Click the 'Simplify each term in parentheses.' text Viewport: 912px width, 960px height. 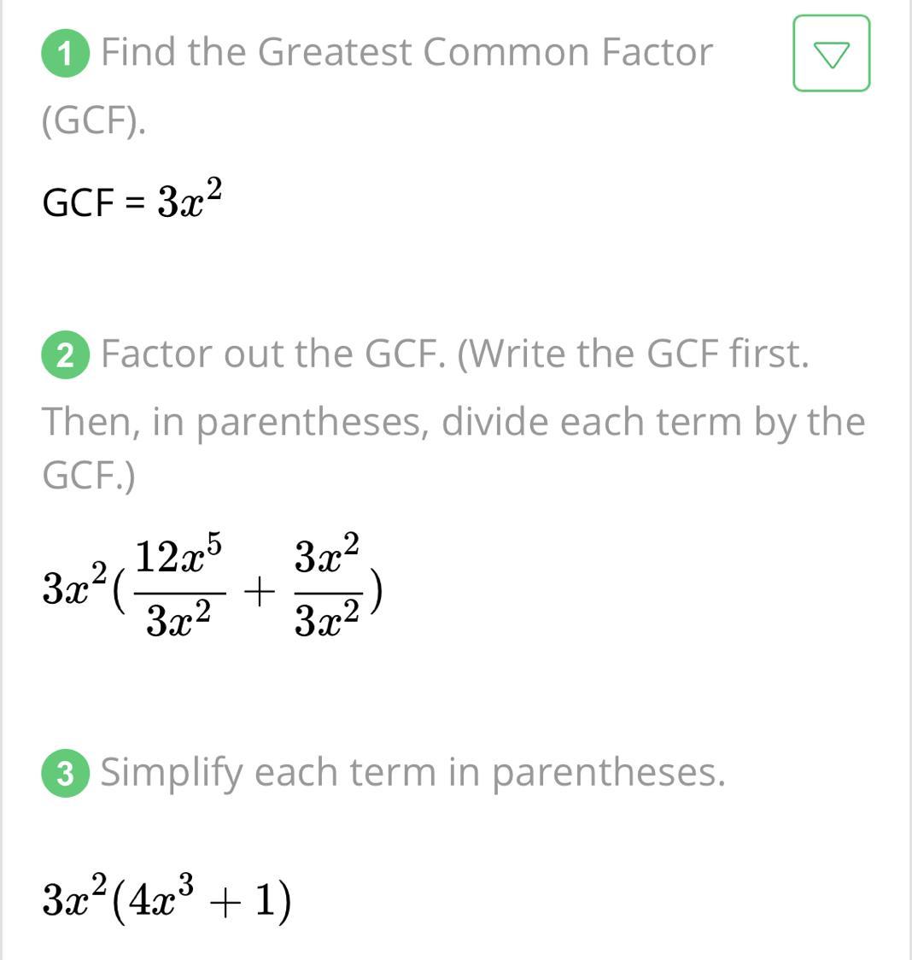click(x=413, y=772)
